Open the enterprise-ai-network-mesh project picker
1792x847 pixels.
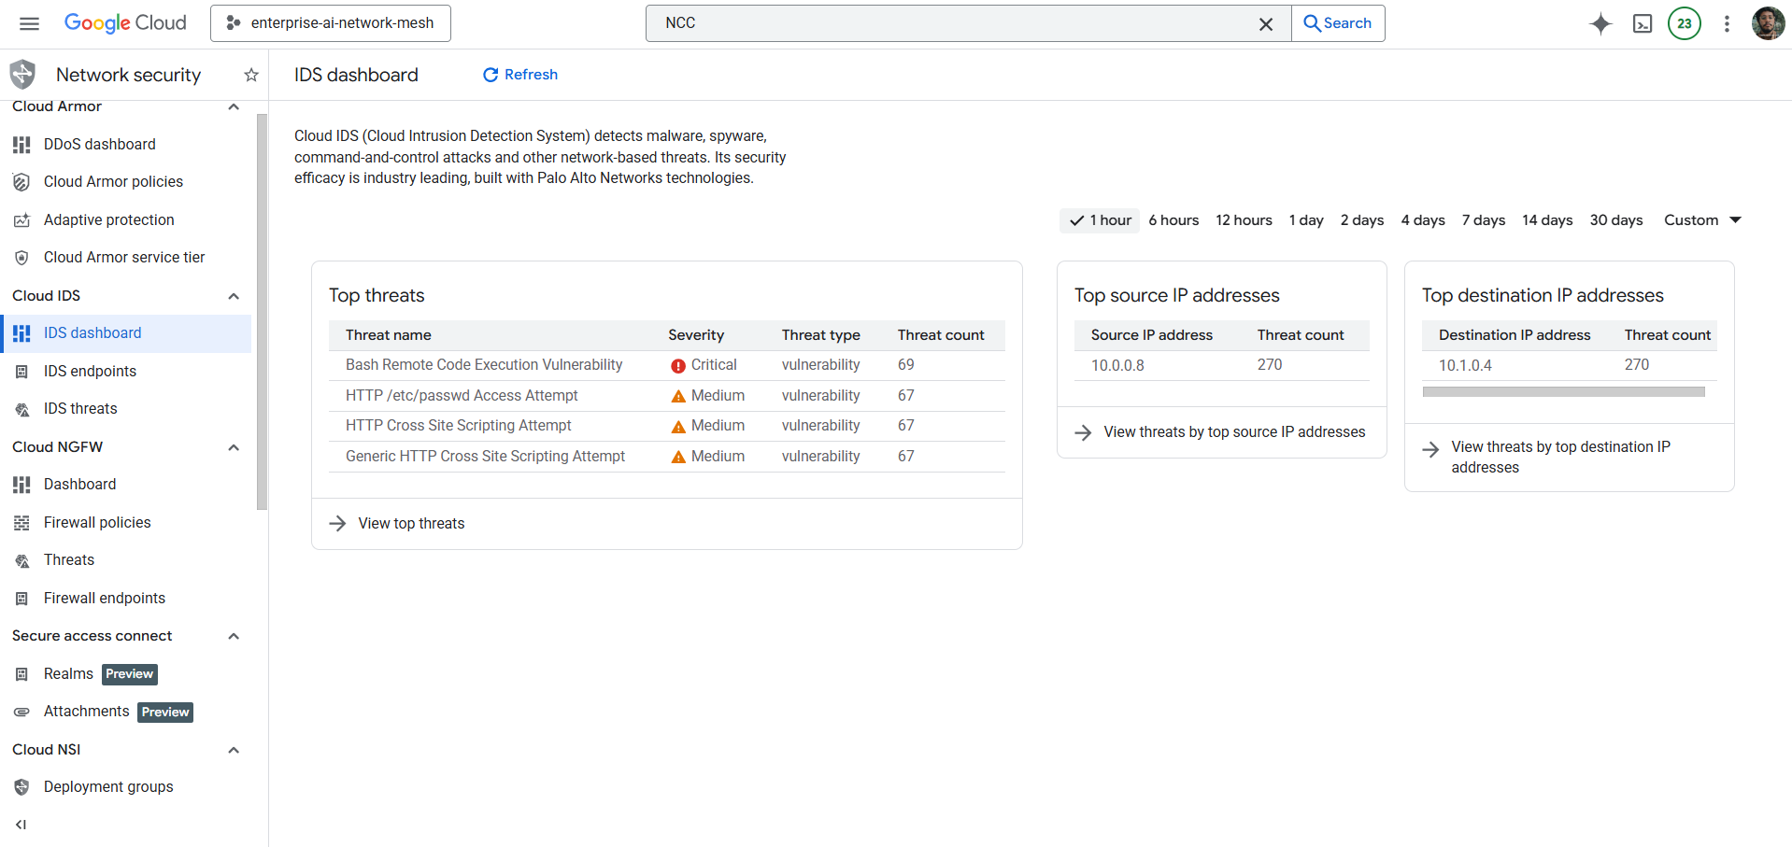tap(331, 23)
